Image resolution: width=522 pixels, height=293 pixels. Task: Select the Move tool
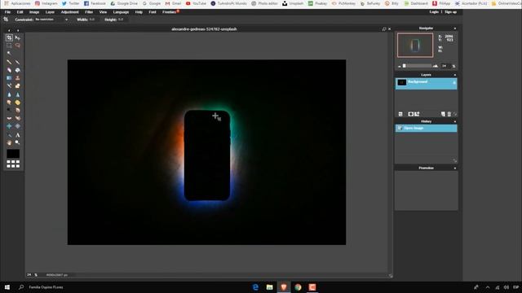[18, 38]
